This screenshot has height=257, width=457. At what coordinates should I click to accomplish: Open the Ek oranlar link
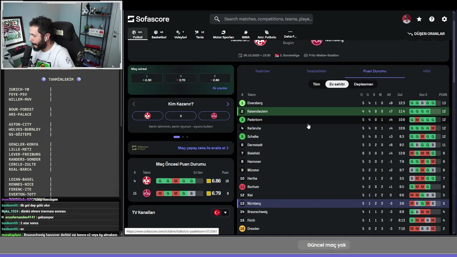point(220,88)
